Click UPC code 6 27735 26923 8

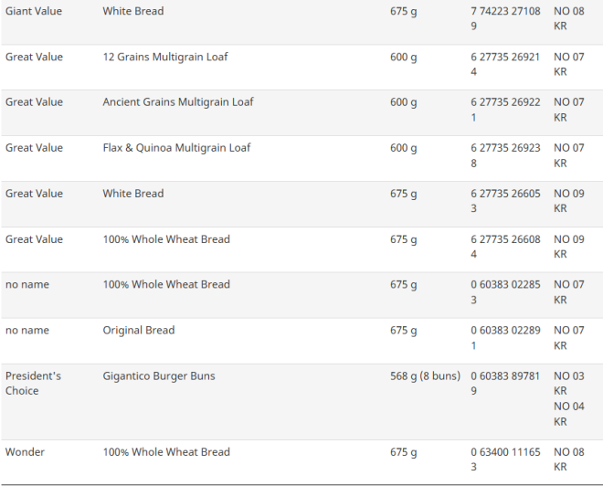pos(505,155)
